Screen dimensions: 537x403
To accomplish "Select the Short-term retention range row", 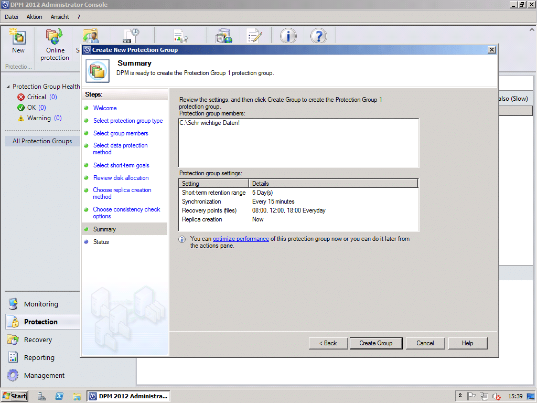I will tap(298, 193).
